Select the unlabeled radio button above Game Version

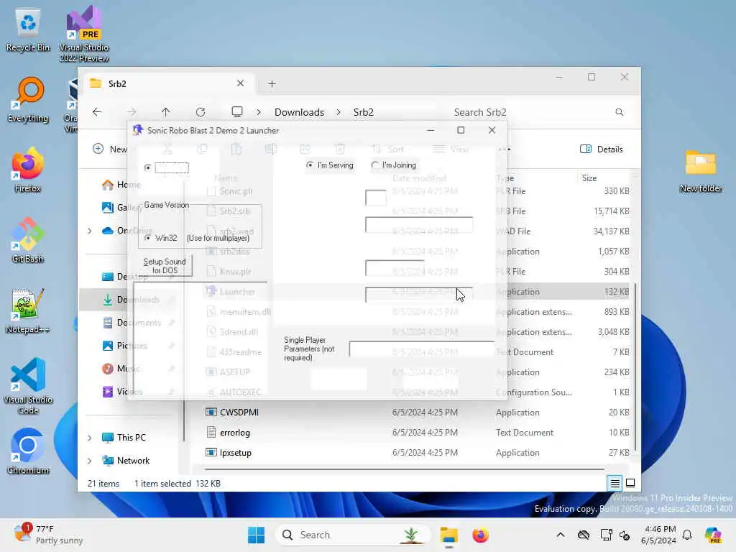(x=148, y=167)
